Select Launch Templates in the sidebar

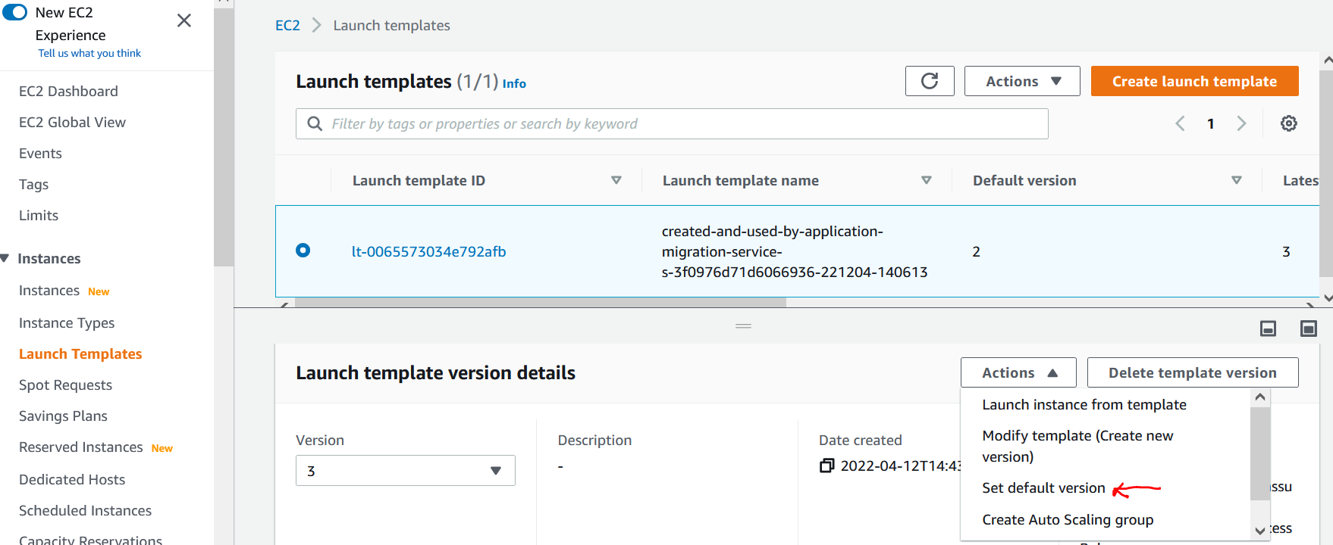tap(80, 353)
